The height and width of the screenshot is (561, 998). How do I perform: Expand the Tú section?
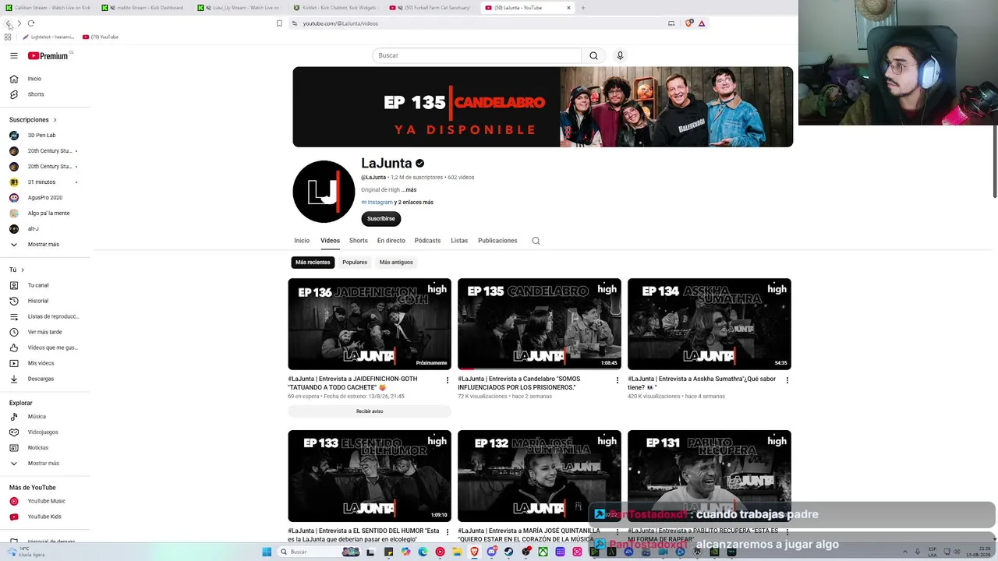coord(16,270)
